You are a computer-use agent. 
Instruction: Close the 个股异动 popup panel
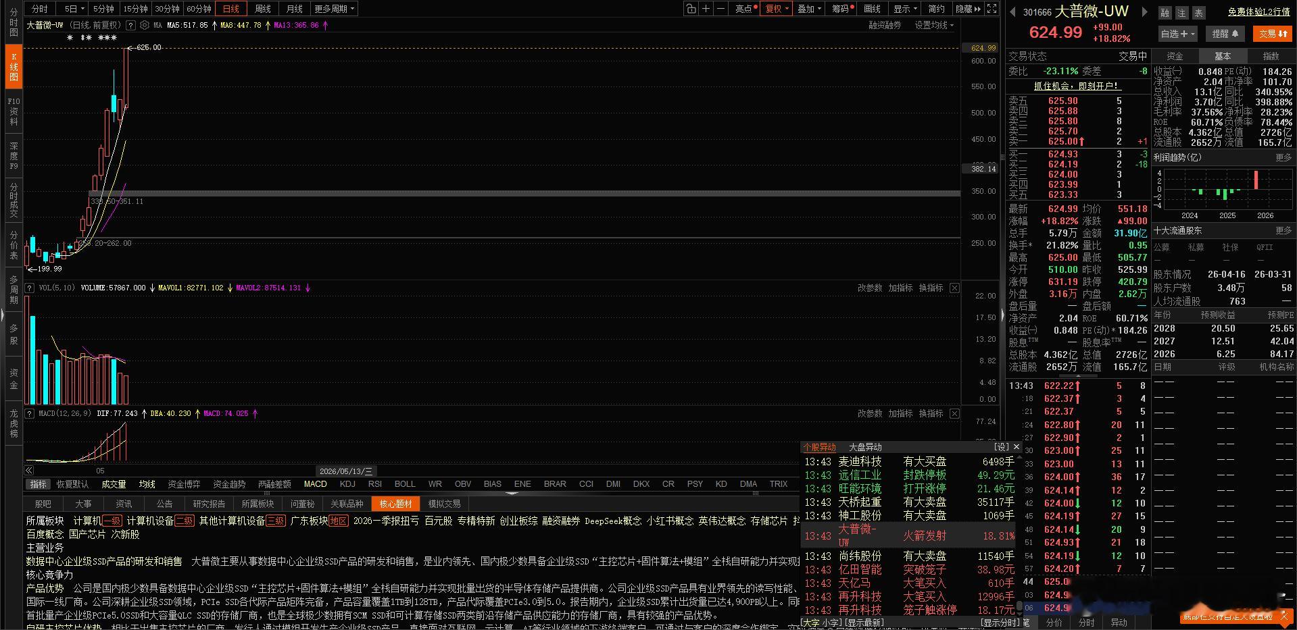tap(1017, 447)
